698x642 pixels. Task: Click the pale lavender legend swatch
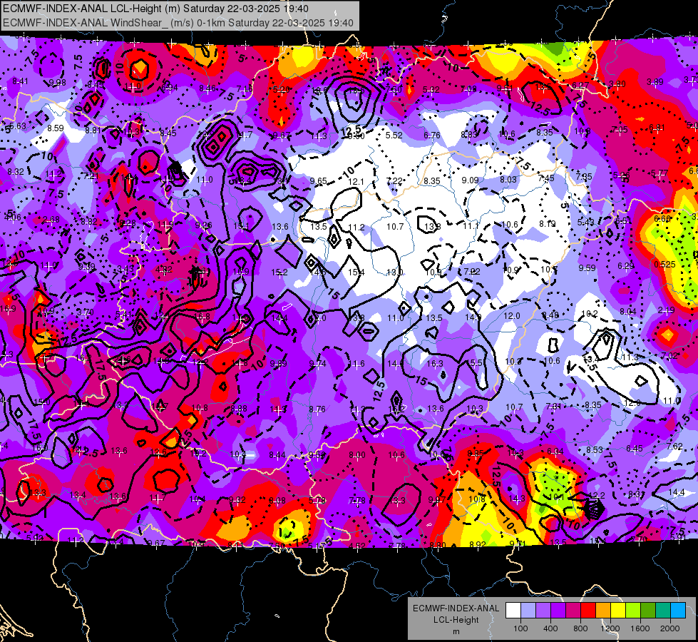(528, 611)
